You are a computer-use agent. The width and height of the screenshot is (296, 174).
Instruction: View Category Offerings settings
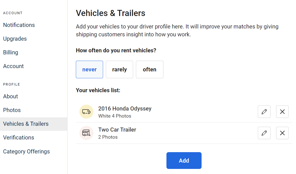26,152
